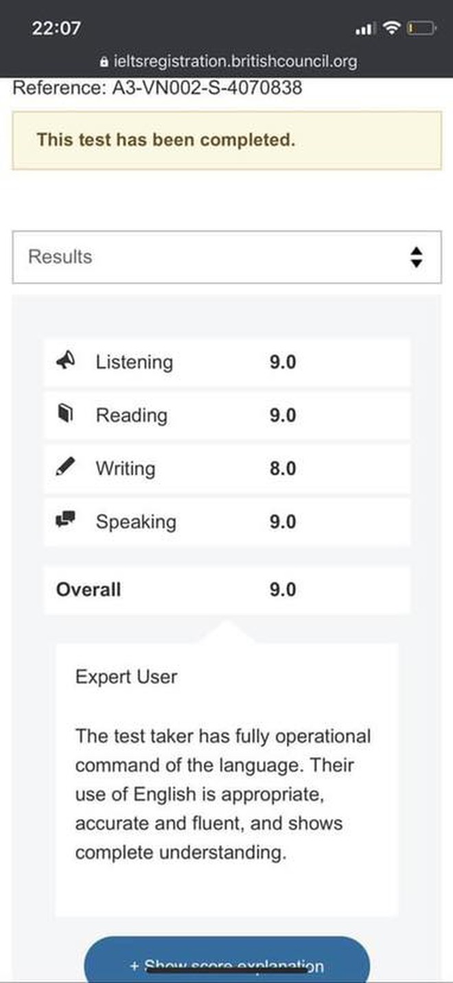453x983 pixels.
Task: Tap the Wi-Fi status icon
Action: click(392, 28)
